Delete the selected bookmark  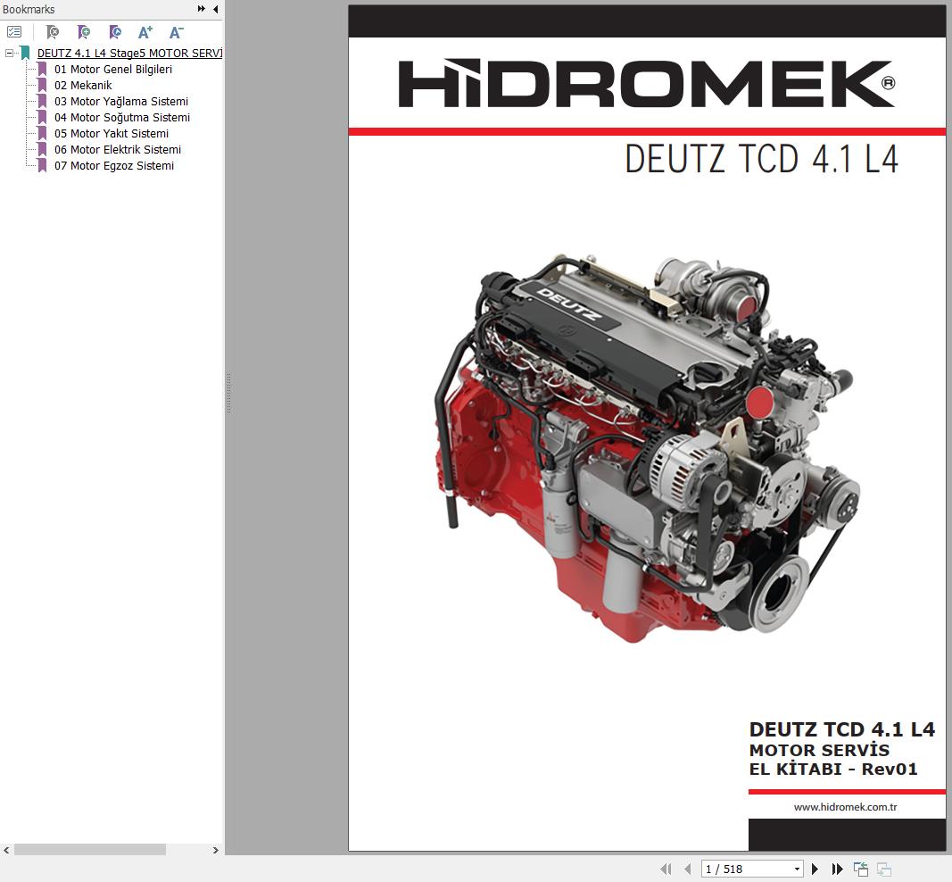pos(52,31)
